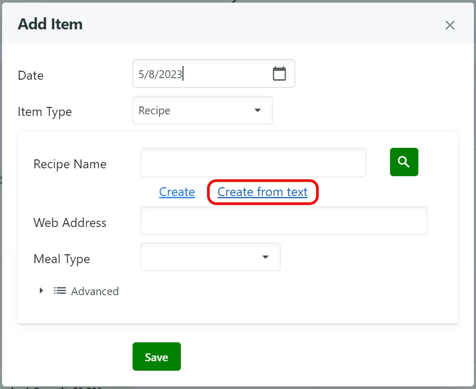Click the Advanced label text

[x=95, y=291]
